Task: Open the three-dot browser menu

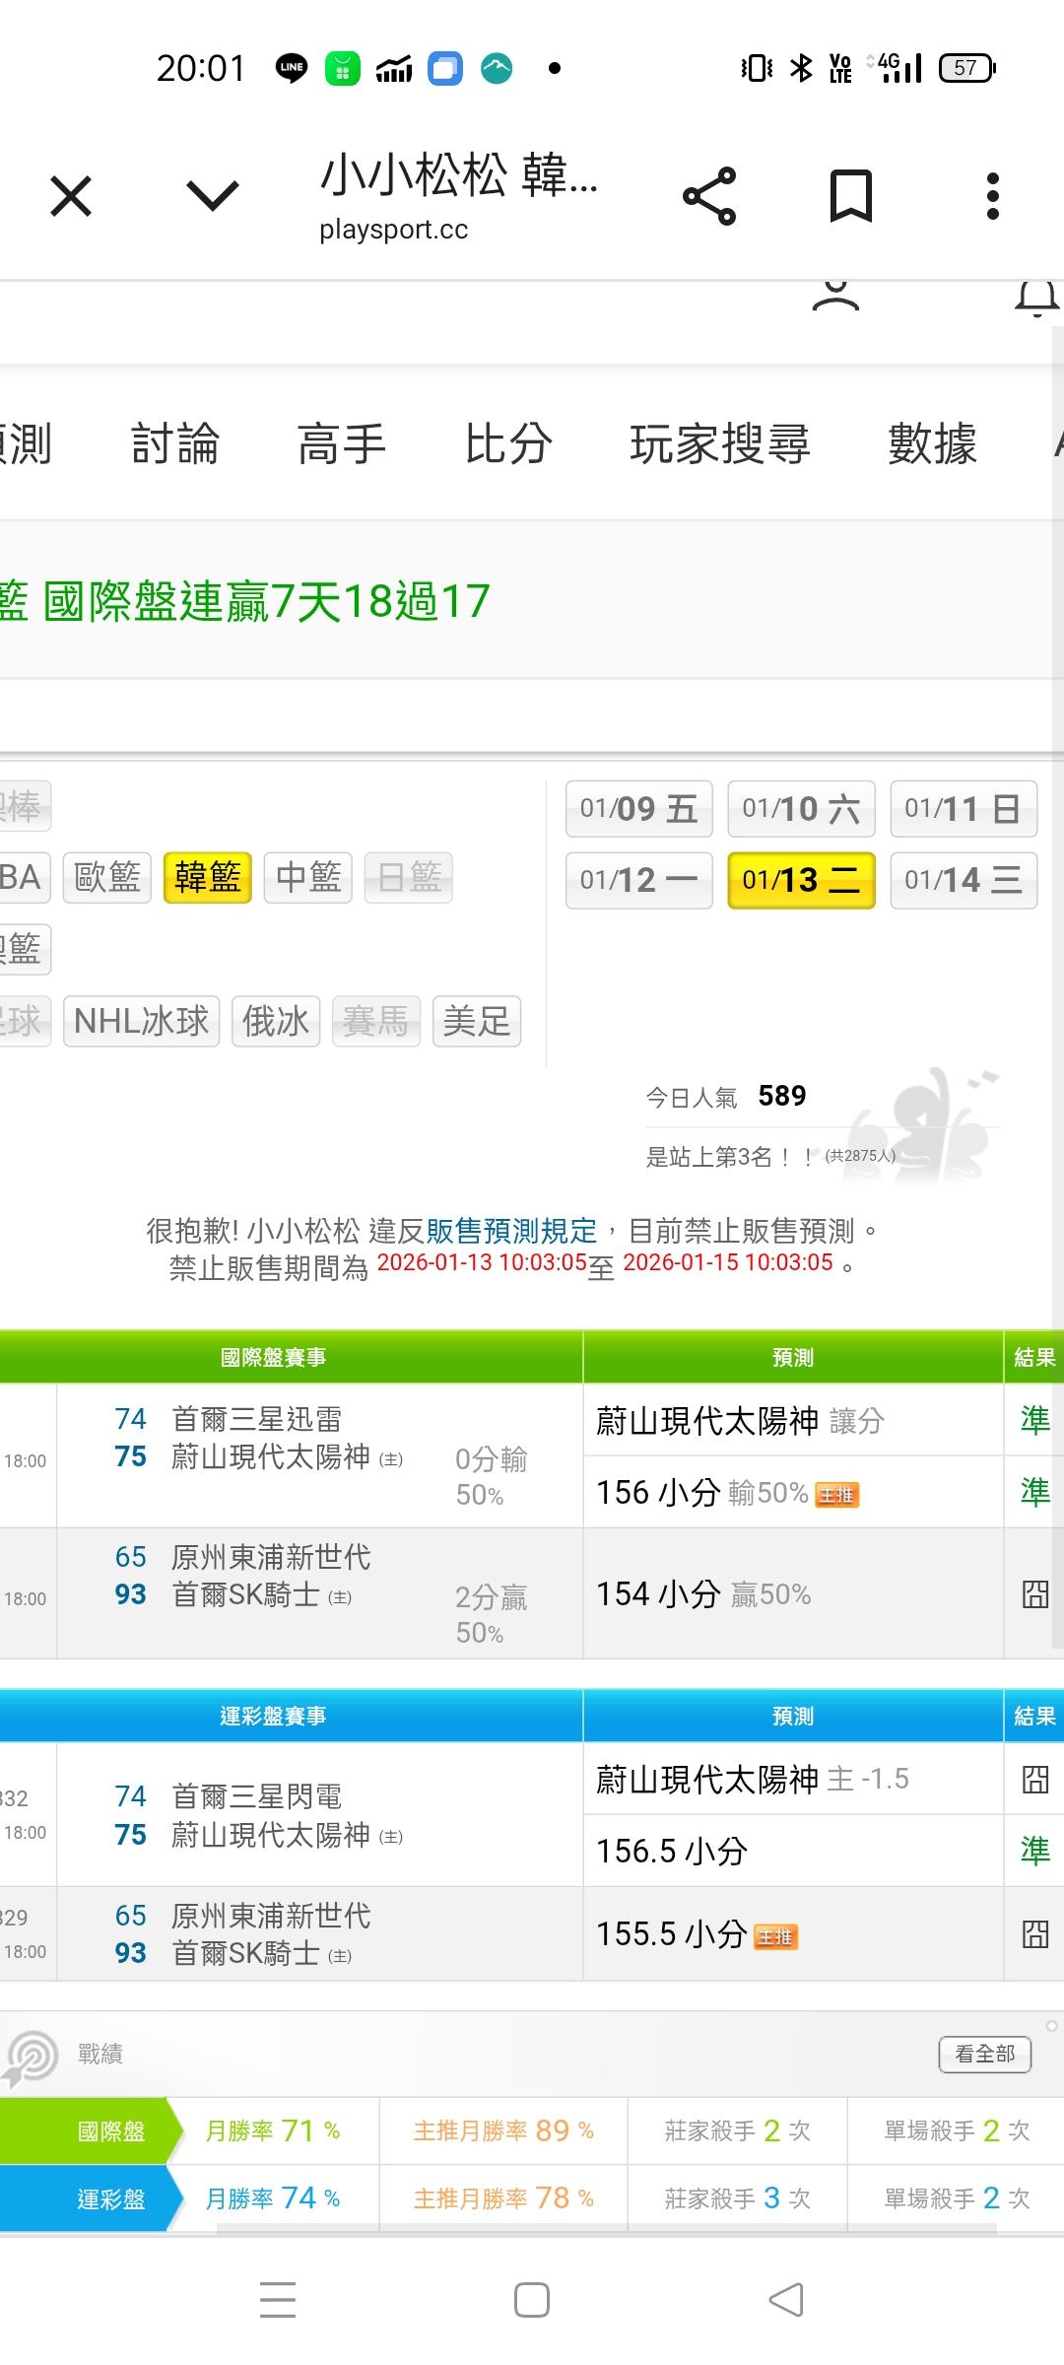Action: point(992,196)
